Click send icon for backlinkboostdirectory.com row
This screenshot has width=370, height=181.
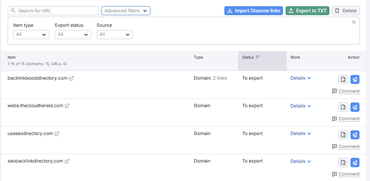pyautogui.click(x=355, y=79)
